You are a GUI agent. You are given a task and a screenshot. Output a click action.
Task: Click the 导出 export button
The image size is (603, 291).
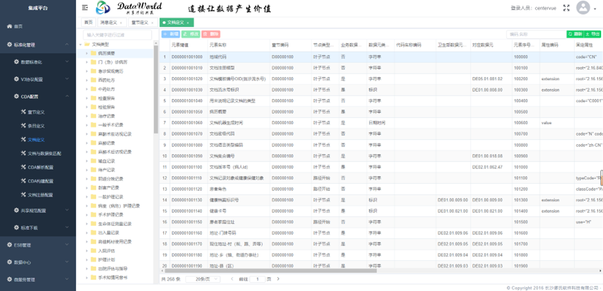point(592,34)
